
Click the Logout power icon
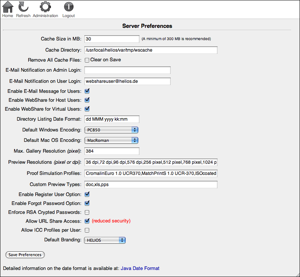point(68,7)
